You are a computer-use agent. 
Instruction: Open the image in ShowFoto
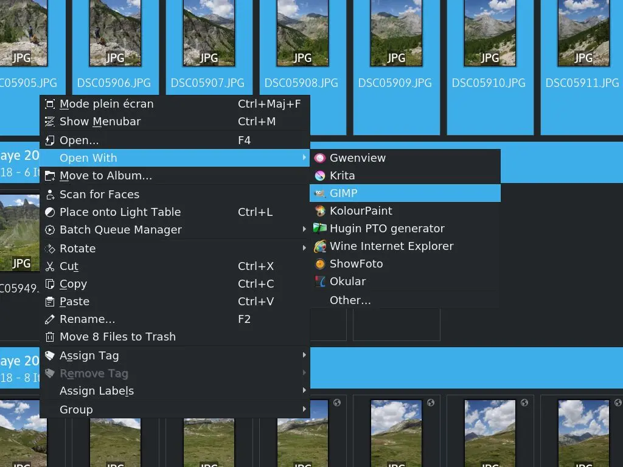pos(357,263)
